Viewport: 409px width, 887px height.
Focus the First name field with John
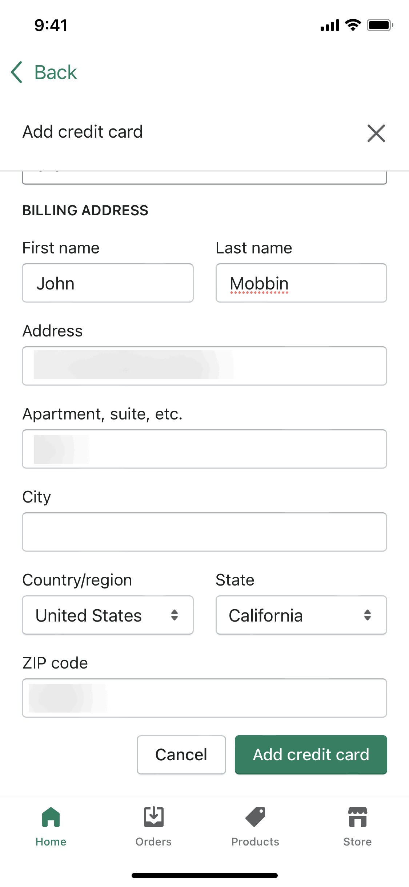tap(108, 283)
